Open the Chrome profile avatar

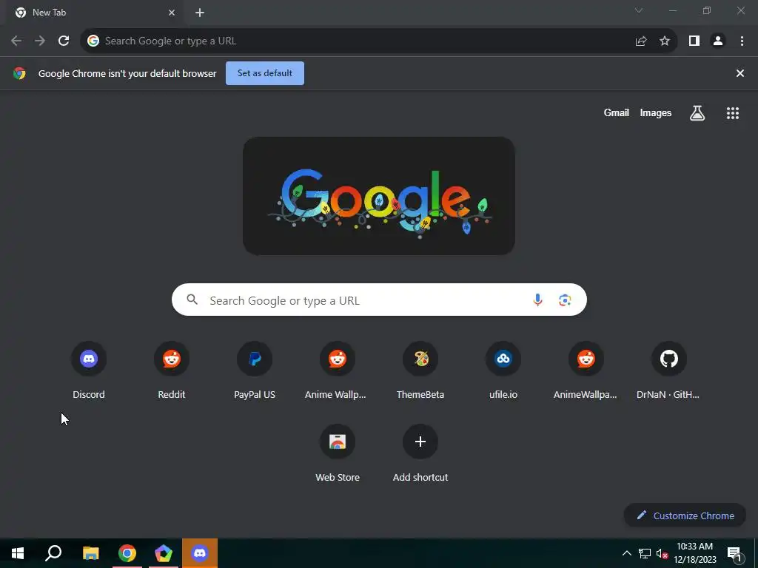[x=718, y=41]
